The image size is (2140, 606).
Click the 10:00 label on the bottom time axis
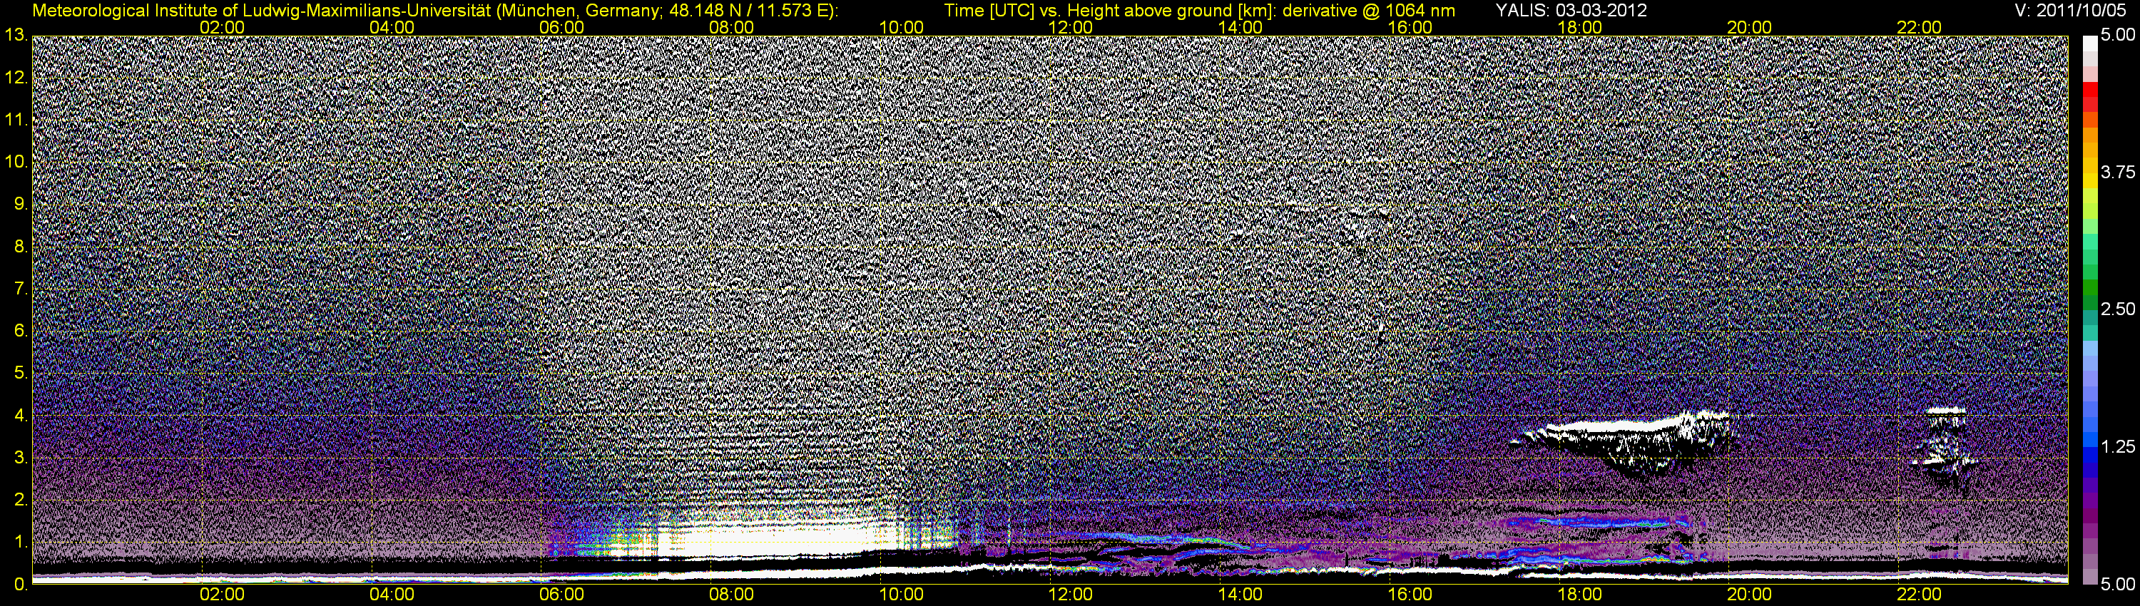point(902,595)
